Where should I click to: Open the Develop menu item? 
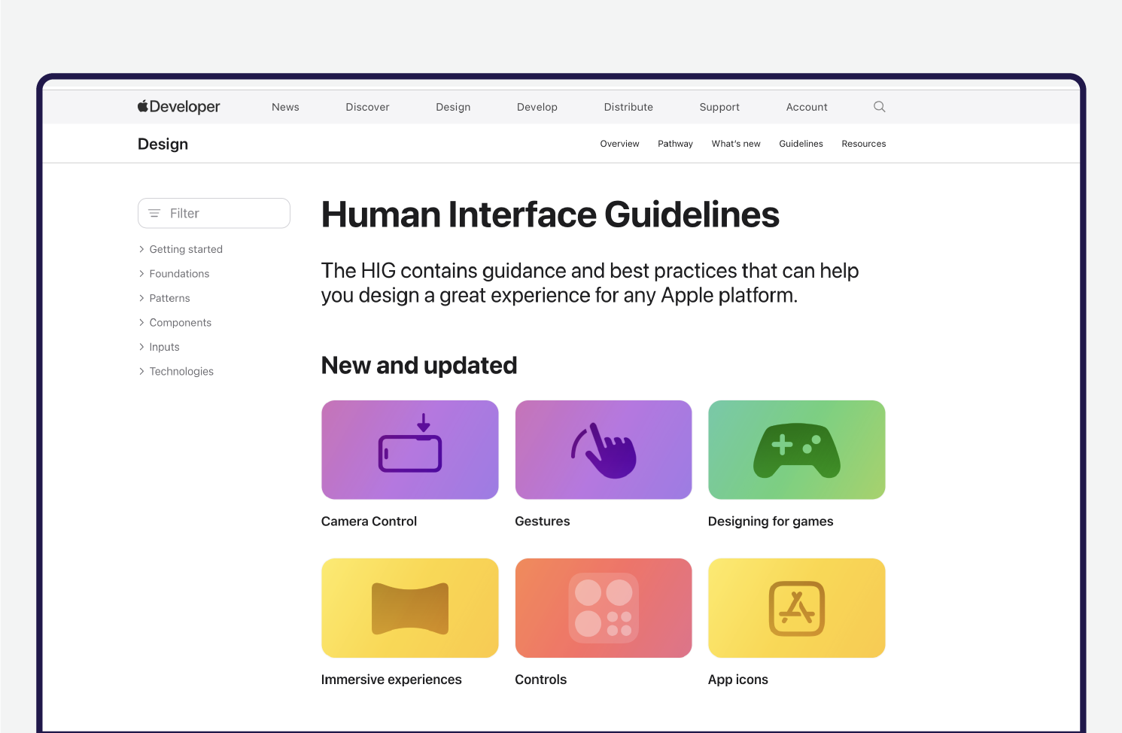click(x=537, y=107)
